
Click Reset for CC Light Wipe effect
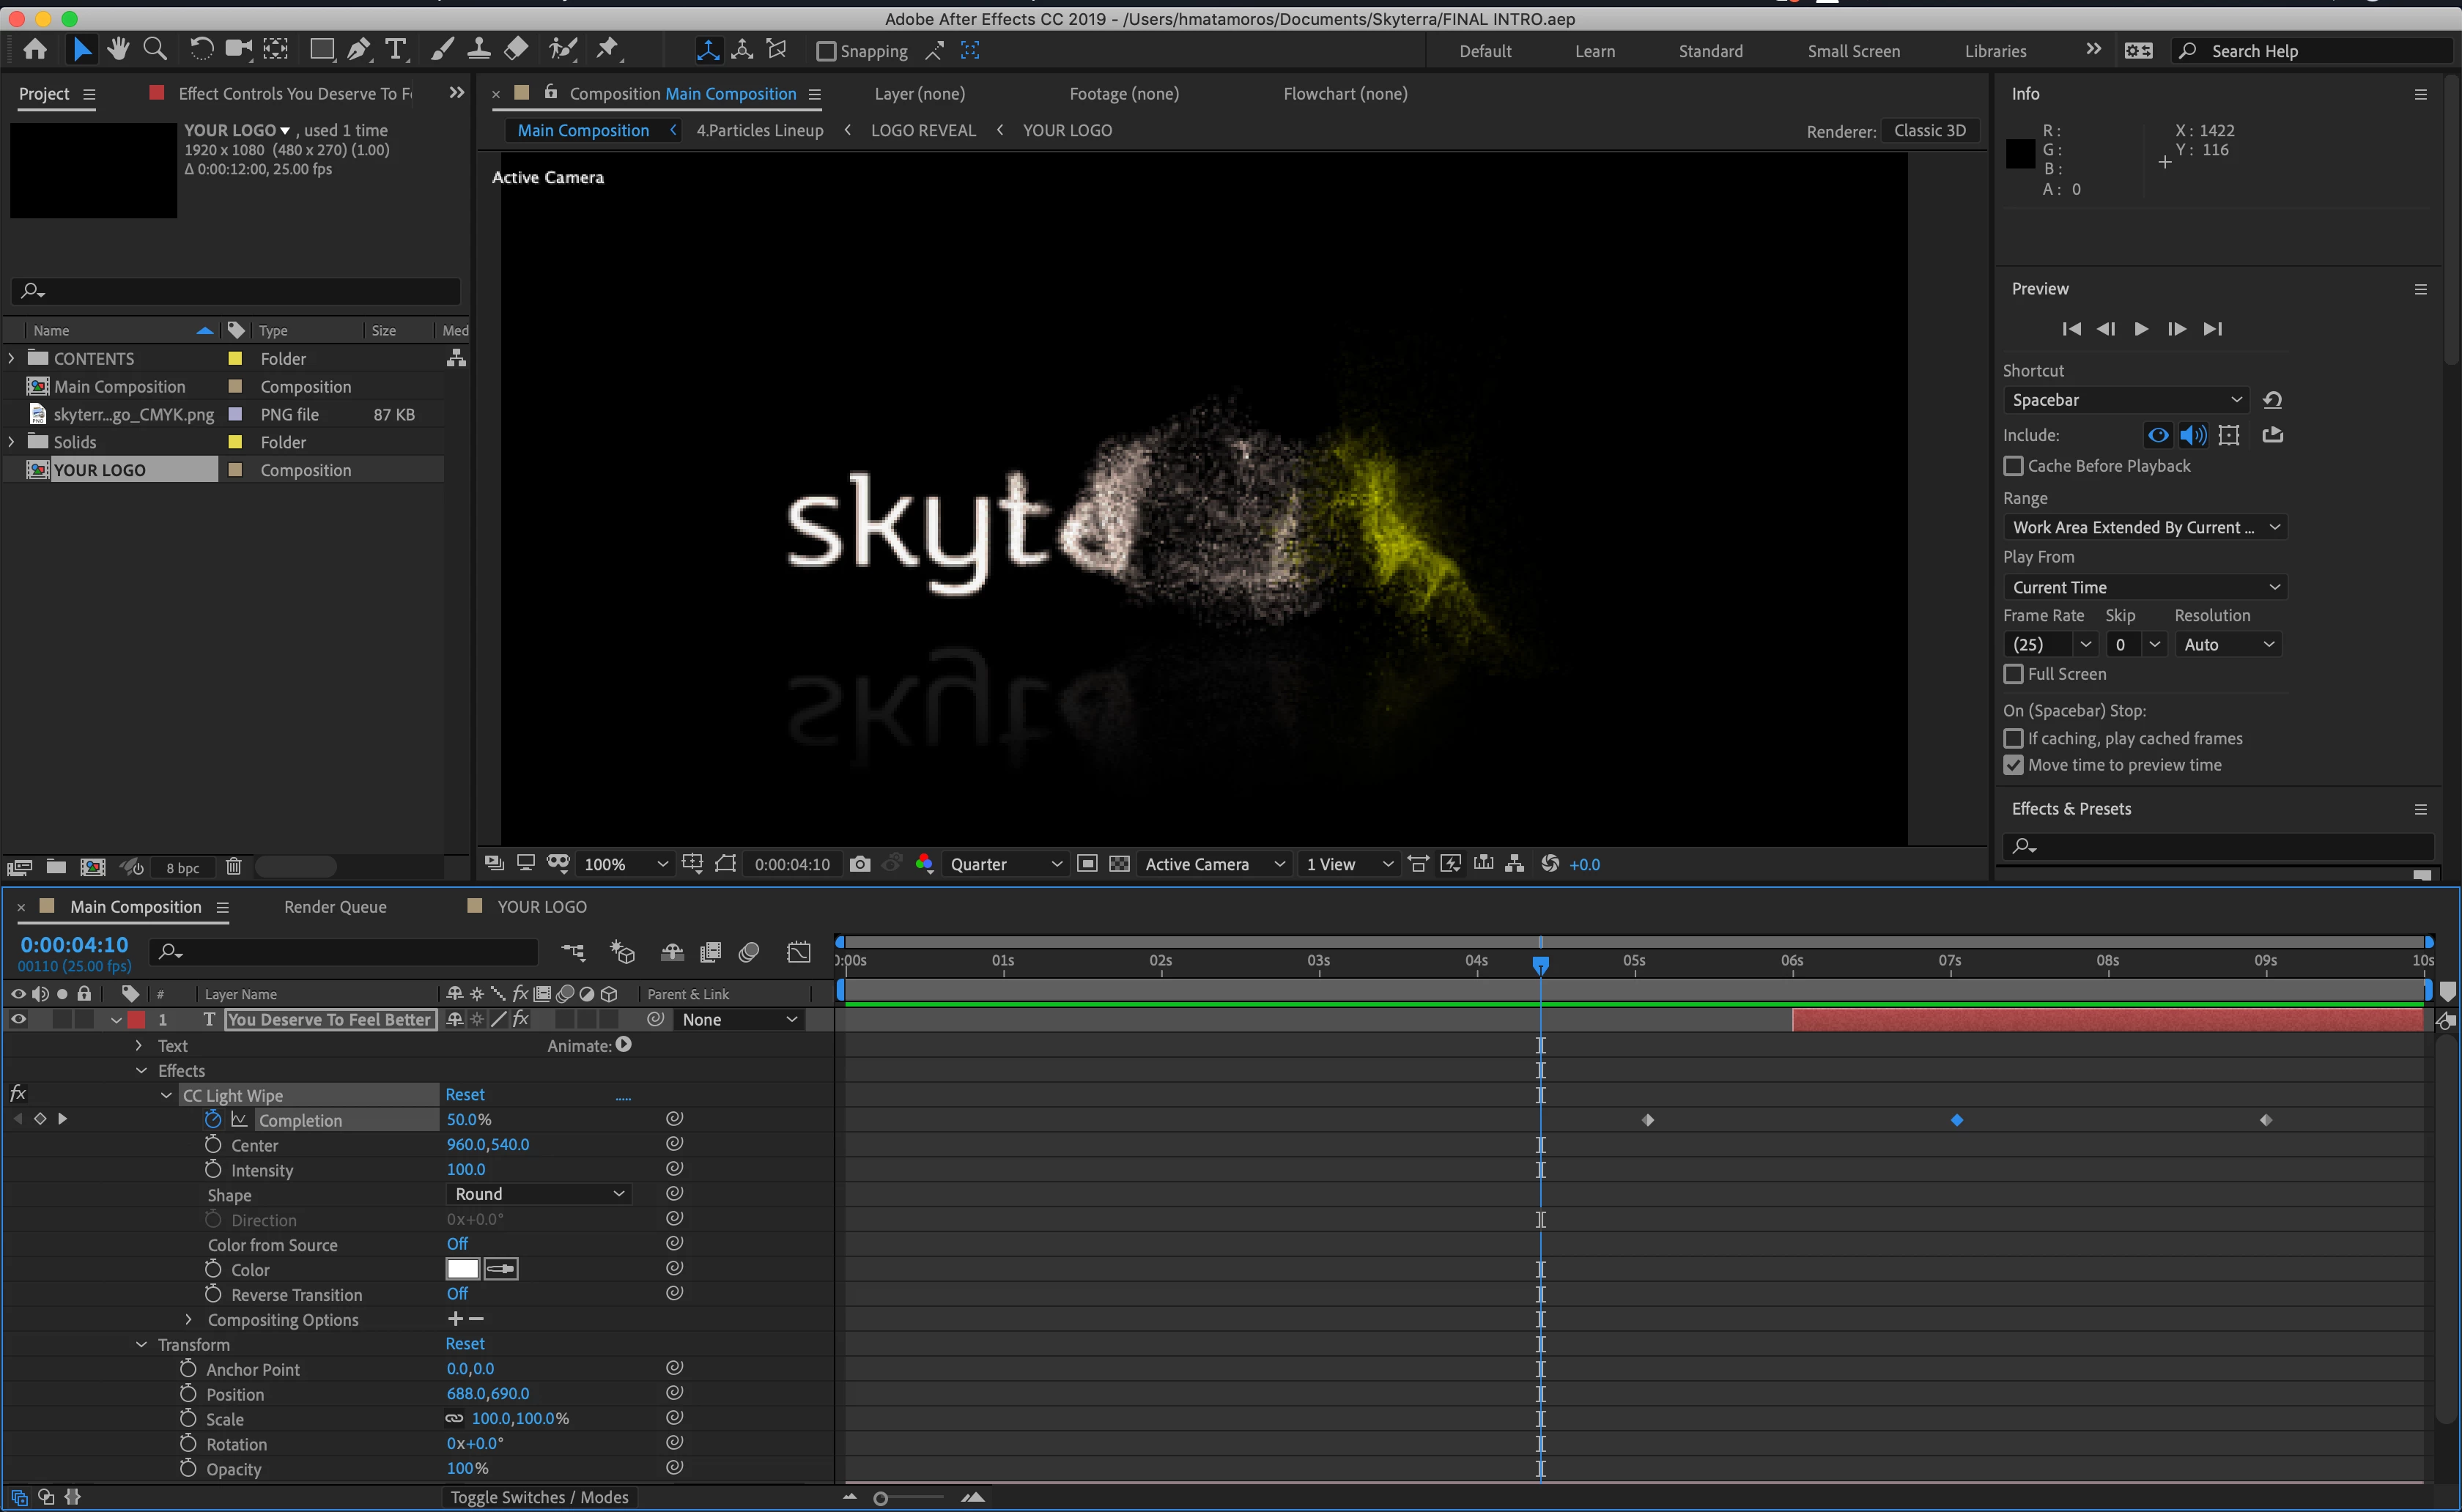pyautogui.click(x=465, y=1095)
